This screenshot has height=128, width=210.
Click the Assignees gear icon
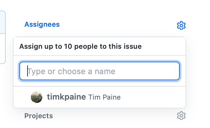[x=181, y=25]
